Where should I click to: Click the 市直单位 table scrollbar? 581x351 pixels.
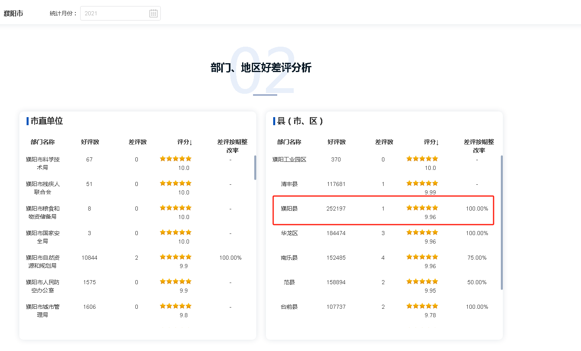255,167
